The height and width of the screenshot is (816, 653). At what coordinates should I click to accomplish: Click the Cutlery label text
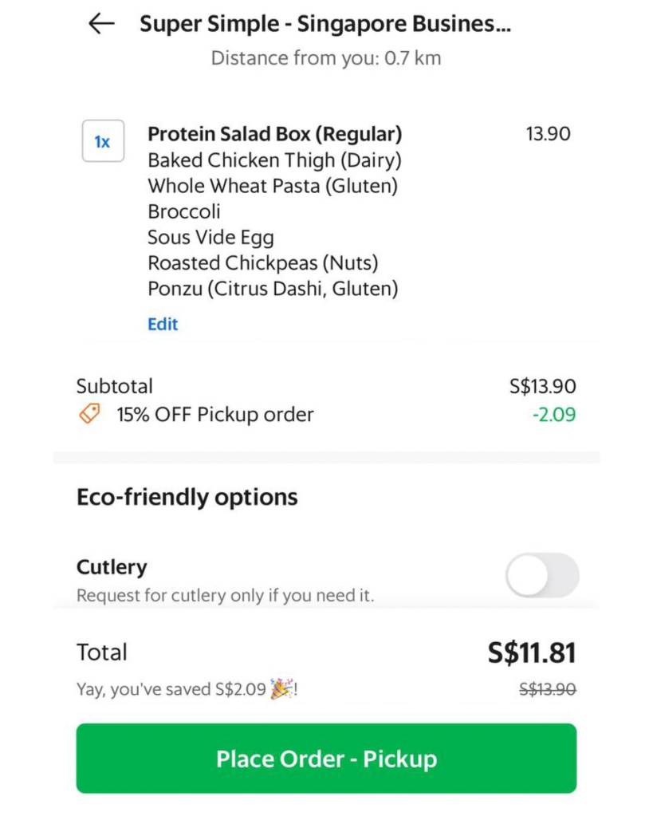112,567
